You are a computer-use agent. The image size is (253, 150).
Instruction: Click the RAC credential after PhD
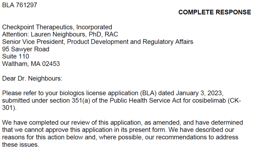coord(111,34)
